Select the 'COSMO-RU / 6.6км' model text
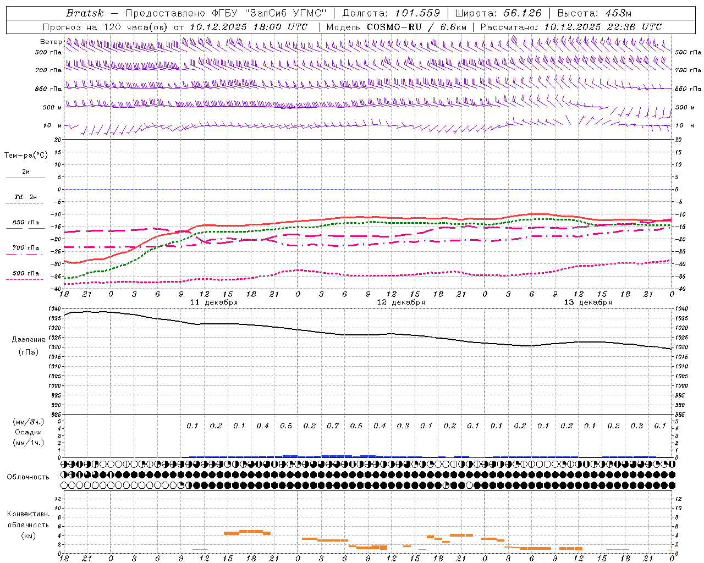 [x=416, y=26]
